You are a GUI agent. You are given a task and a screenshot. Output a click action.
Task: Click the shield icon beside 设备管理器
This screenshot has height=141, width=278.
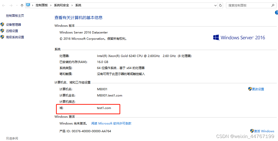(x=2, y=24)
